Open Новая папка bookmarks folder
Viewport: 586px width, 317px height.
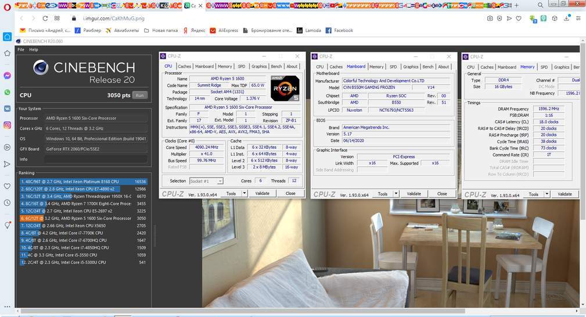tap(161, 30)
